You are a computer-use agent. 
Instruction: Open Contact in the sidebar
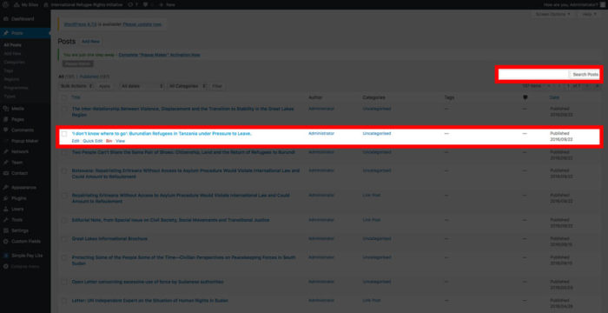click(x=19, y=173)
